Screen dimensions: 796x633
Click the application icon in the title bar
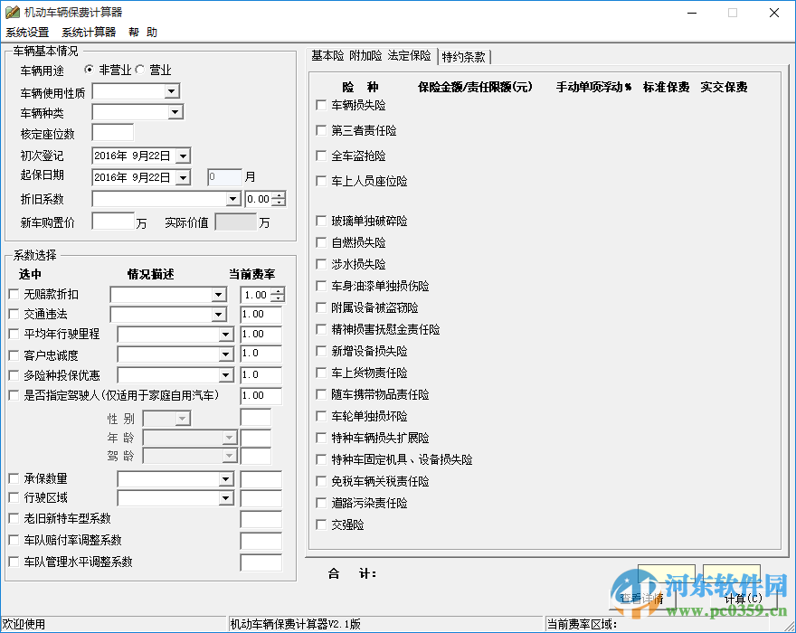tap(11, 12)
